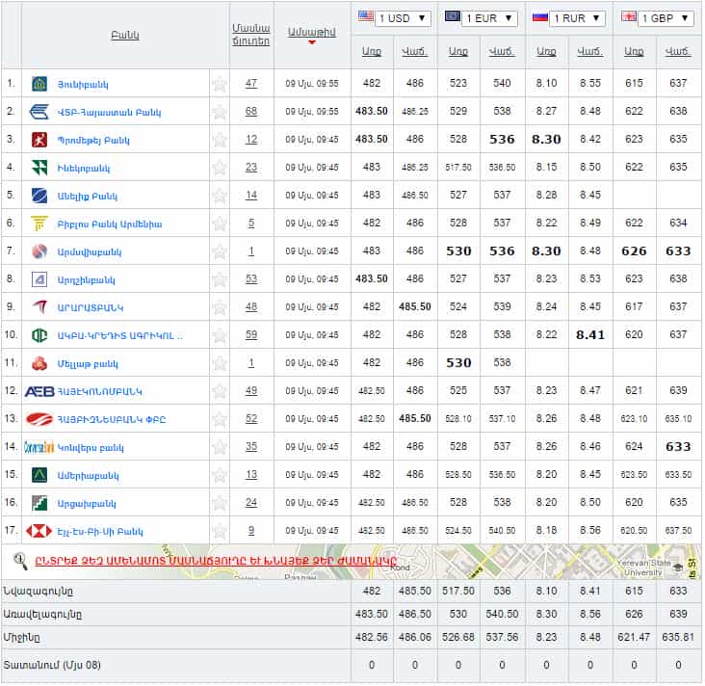Click the HSBC bank logo

(x=39, y=531)
